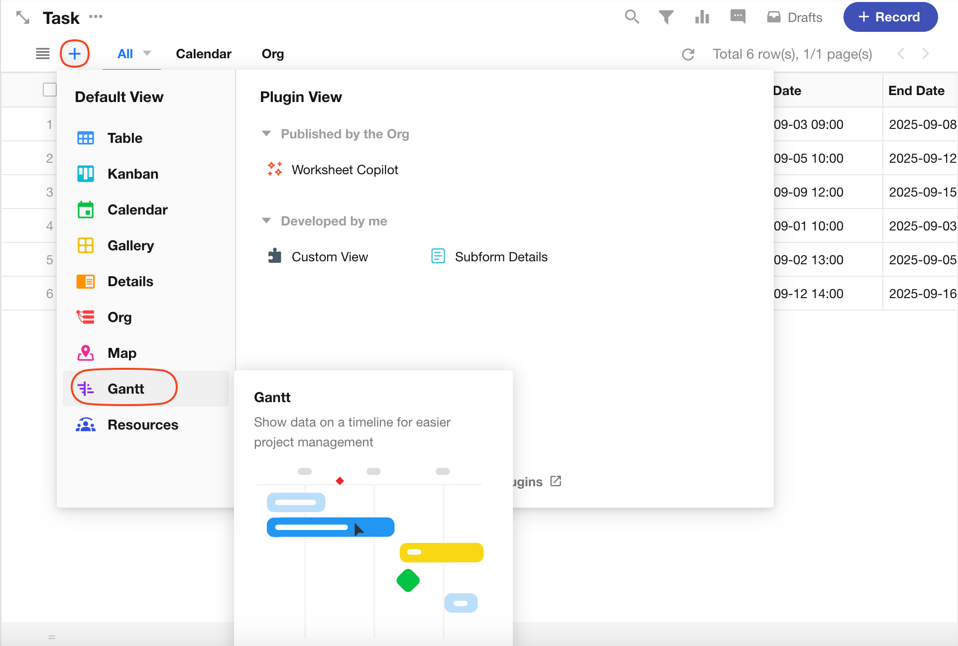Open the All view dropdown arrow
This screenshot has width=958, height=646.
point(147,53)
